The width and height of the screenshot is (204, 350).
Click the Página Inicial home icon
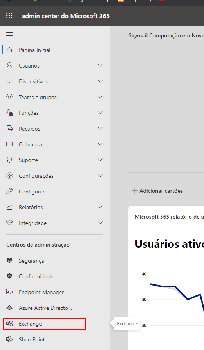[x=9, y=50]
